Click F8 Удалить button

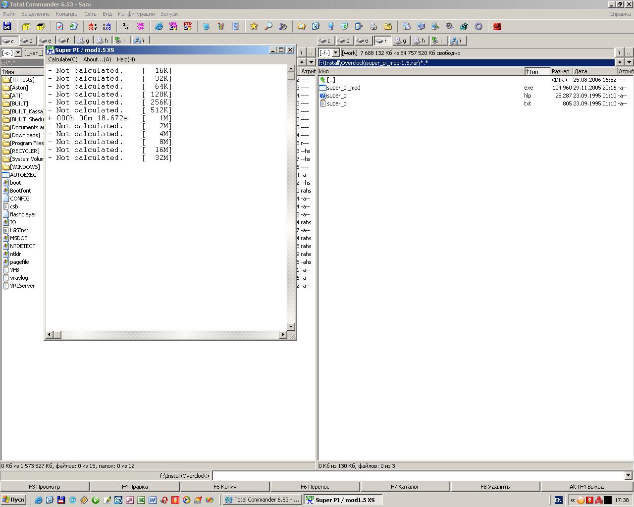[x=495, y=487]
